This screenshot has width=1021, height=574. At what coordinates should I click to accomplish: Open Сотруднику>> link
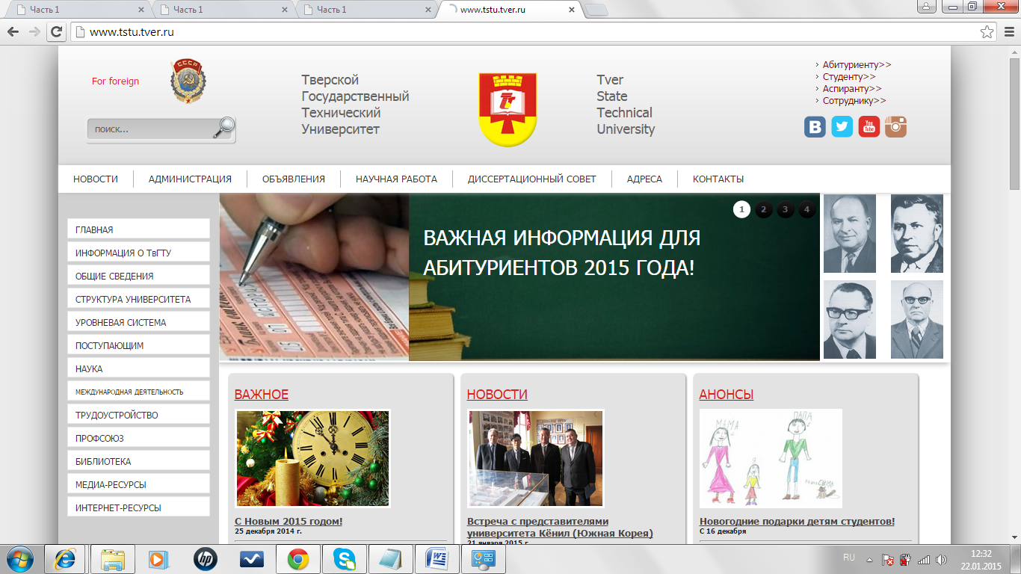click(x=854, y=101)
